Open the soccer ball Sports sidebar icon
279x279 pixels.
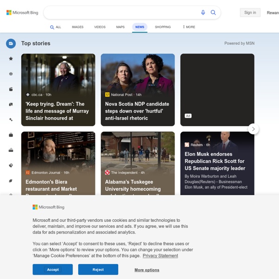pyautogui.click(x=11, y=166)
